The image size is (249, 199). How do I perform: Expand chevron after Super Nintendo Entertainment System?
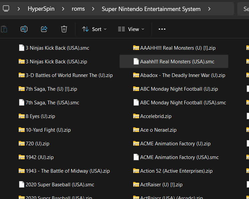(x=209, y=9)
